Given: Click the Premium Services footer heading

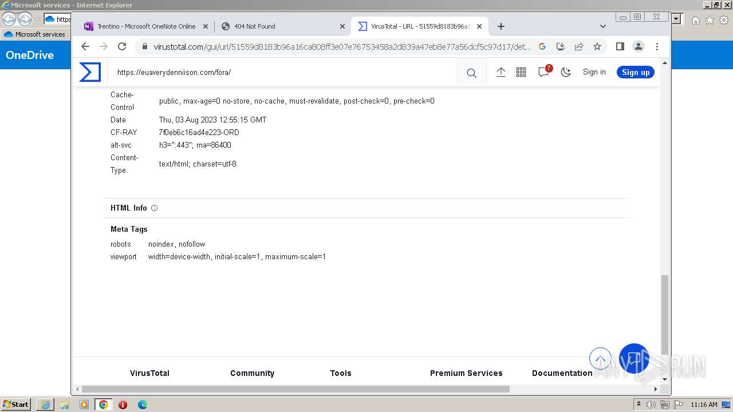Looking at the screenshot, I should [x=466, y=373].
